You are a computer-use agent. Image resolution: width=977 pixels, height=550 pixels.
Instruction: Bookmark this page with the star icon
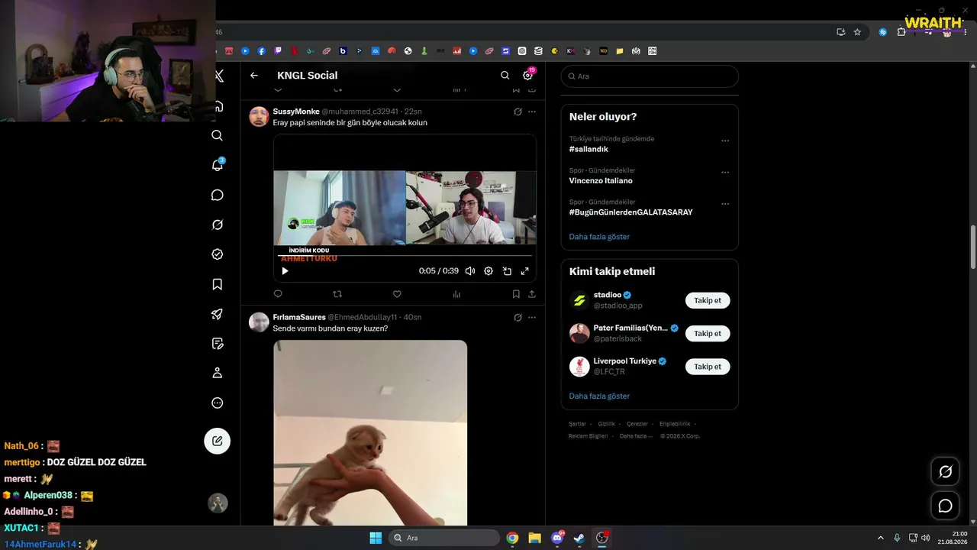point(857,32)
